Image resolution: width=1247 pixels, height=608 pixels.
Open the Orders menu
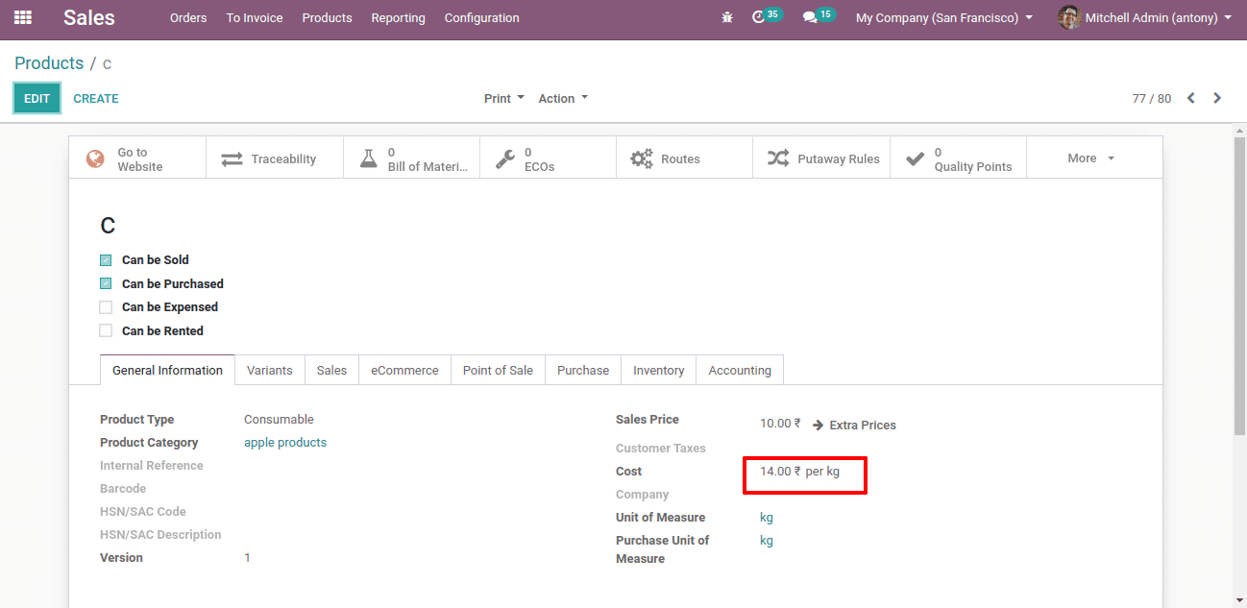click(188, 17)
